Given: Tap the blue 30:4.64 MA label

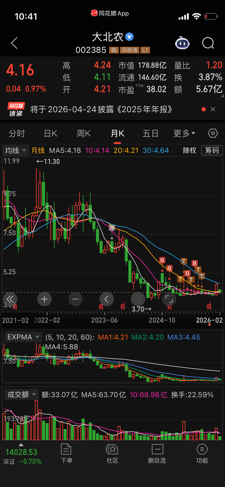Looking at the screenshot, I should (x=156, y=151).
